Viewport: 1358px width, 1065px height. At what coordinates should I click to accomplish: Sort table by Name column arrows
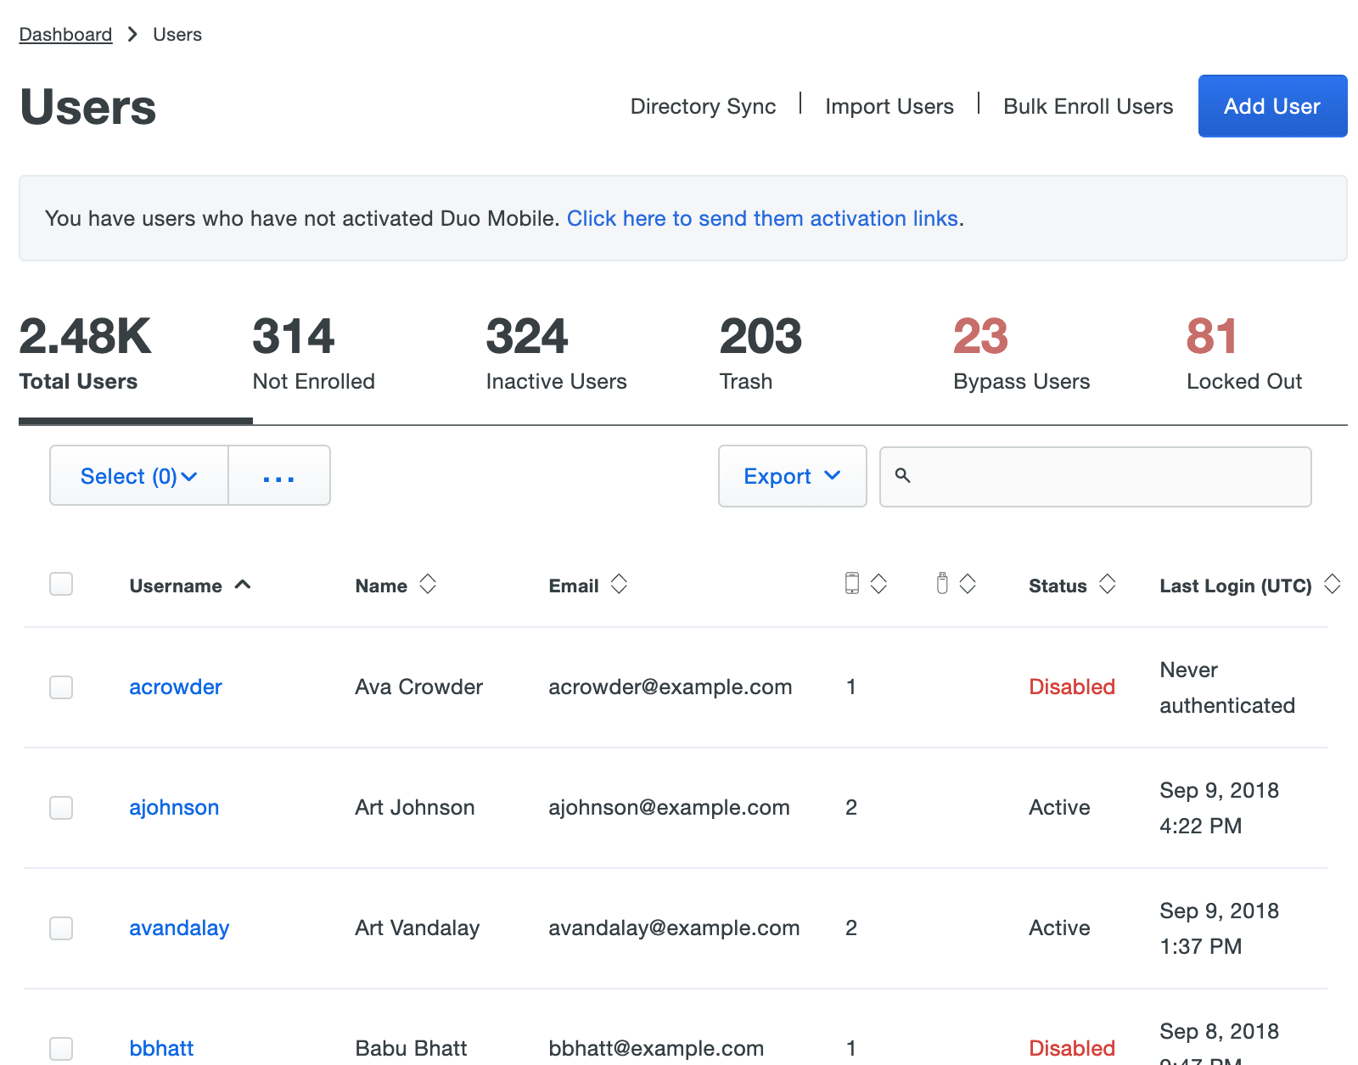click(428, 584)
